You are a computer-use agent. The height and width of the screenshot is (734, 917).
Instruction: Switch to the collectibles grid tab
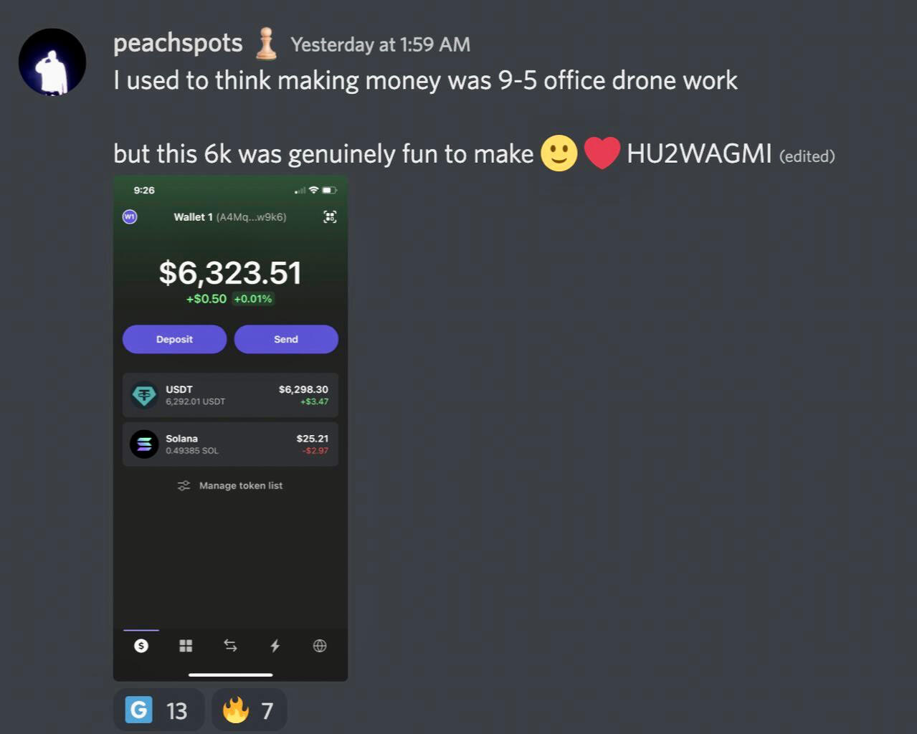[186, 646]
